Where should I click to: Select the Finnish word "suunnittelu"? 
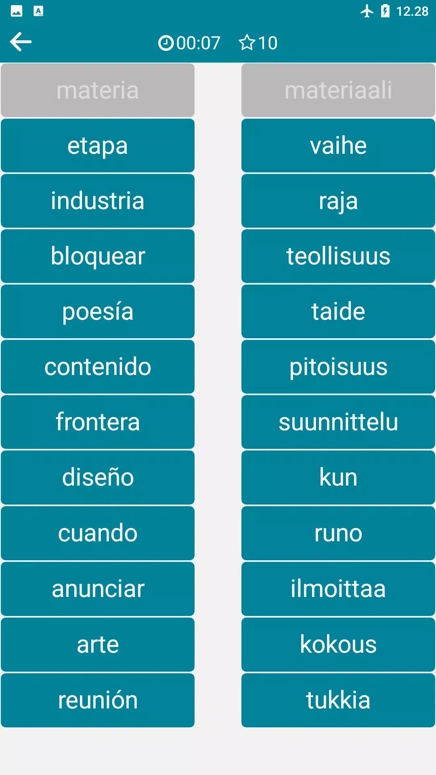point(338,422)
